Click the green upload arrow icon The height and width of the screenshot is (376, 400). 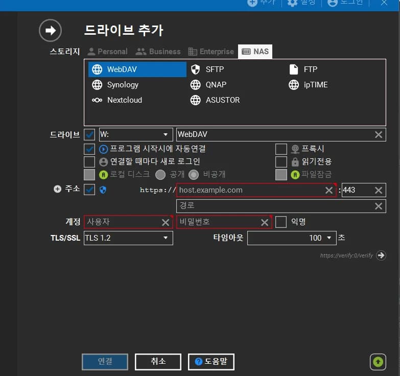coord(378,362)
